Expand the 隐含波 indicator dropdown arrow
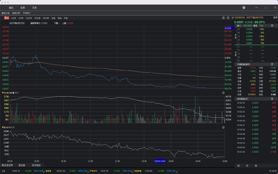The image size is (278, 174). pos(3,128)
